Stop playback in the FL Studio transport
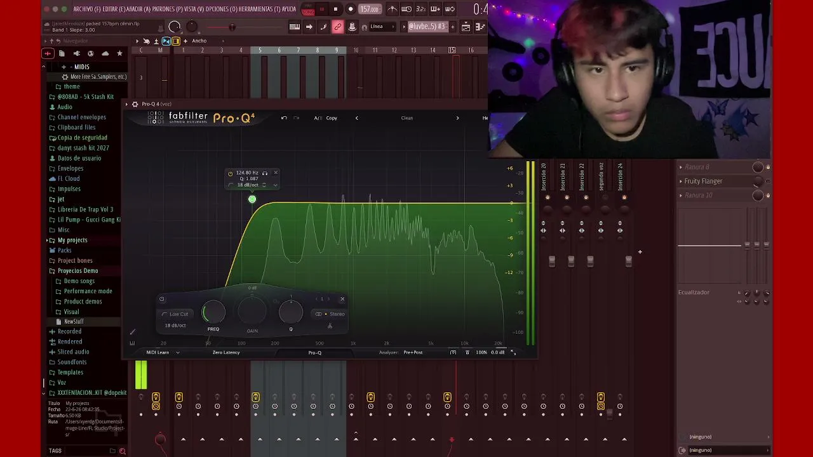The width and height of the screenshot is (813, 457). click(335, 10)
